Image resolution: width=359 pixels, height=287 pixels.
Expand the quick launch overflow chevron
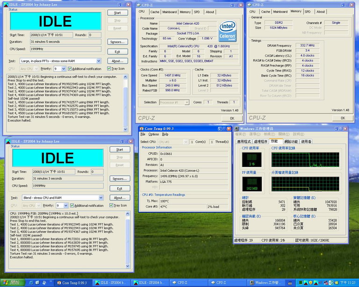50,281
